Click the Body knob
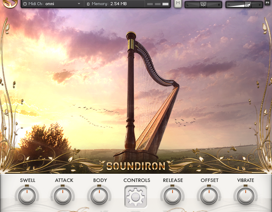 (x=99, y=196)
